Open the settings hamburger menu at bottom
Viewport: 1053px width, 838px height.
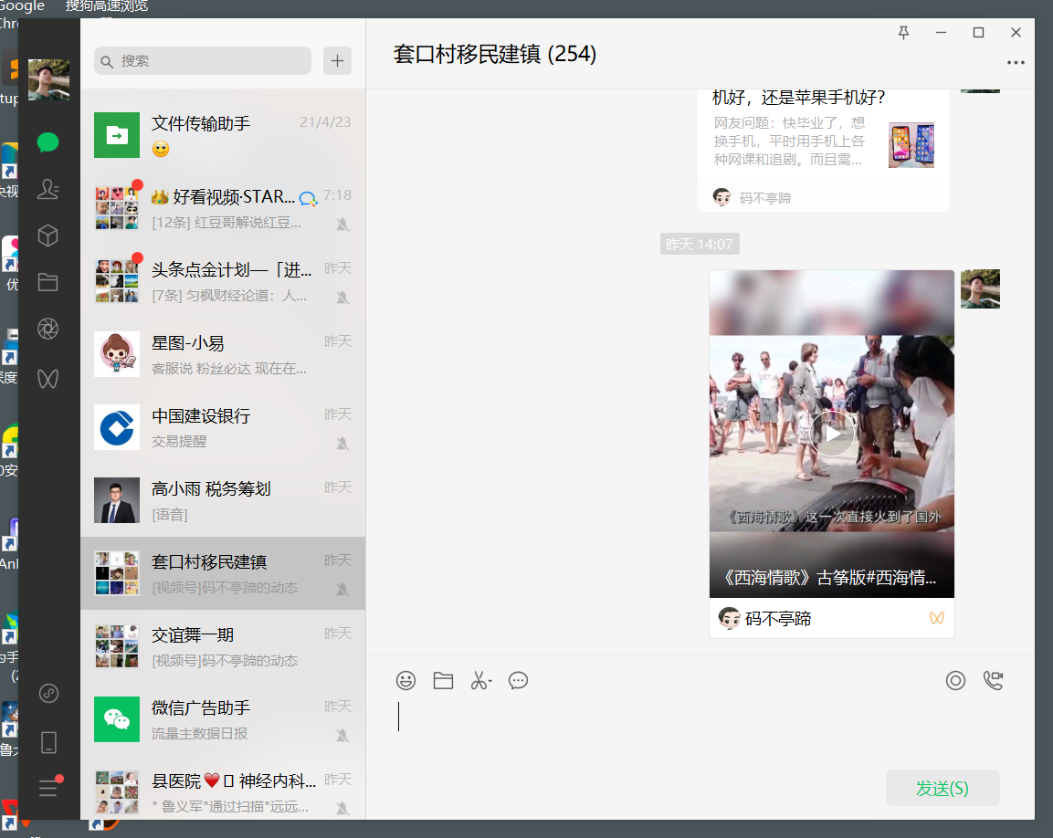[48, 789]
